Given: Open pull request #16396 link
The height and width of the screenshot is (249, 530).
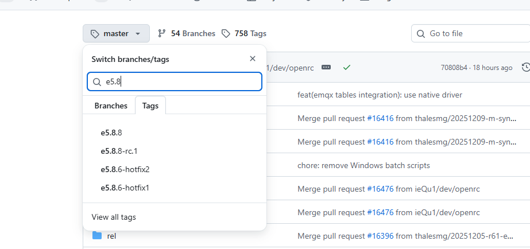Looking at the screenshot, I should pyautogui.click(x=380, y=235).
